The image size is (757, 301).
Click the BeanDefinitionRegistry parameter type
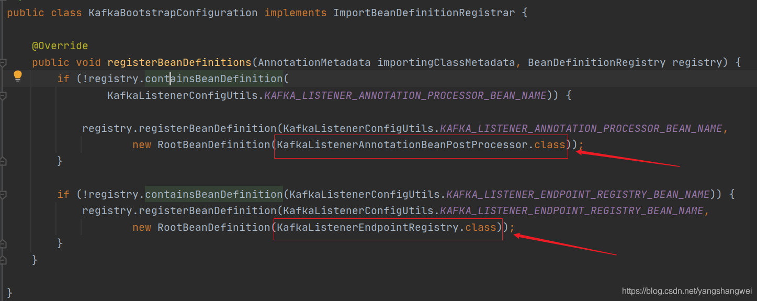[596, 63]
